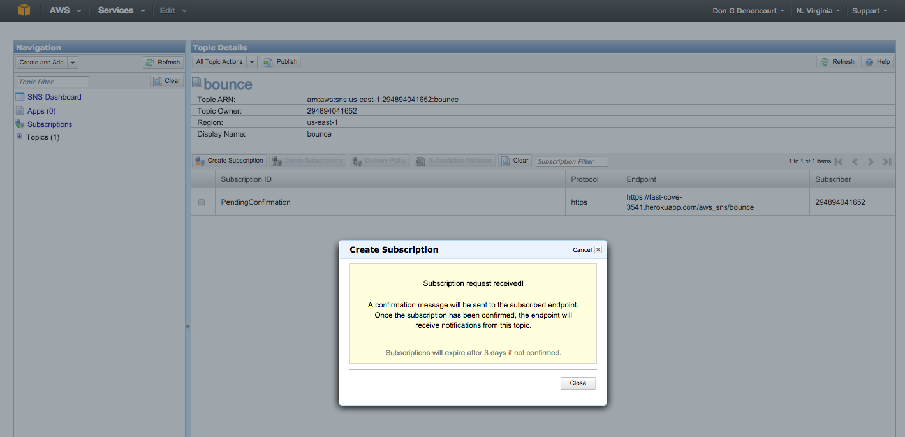Select Topics (1) tree item
Image resolution: width=905 pixels, height=437 pixels.
(x=43, y=137)
